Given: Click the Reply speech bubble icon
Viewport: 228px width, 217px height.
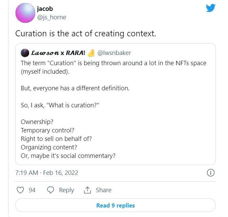Looking at the screenshot, I should [51, 190].
